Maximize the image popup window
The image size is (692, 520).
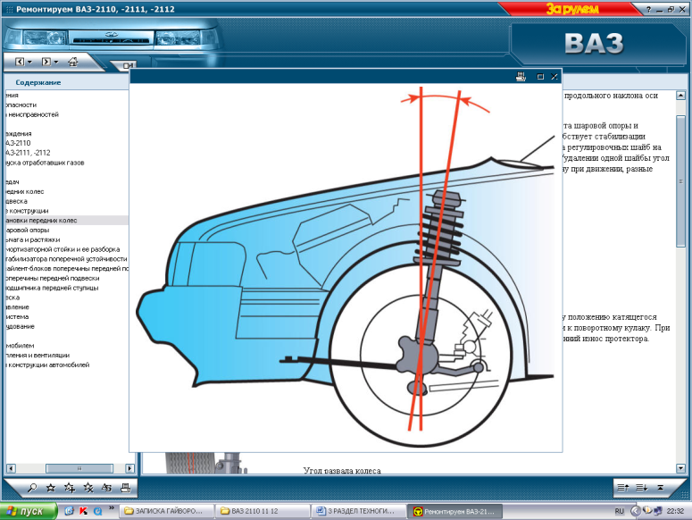[x=539, y=77]
